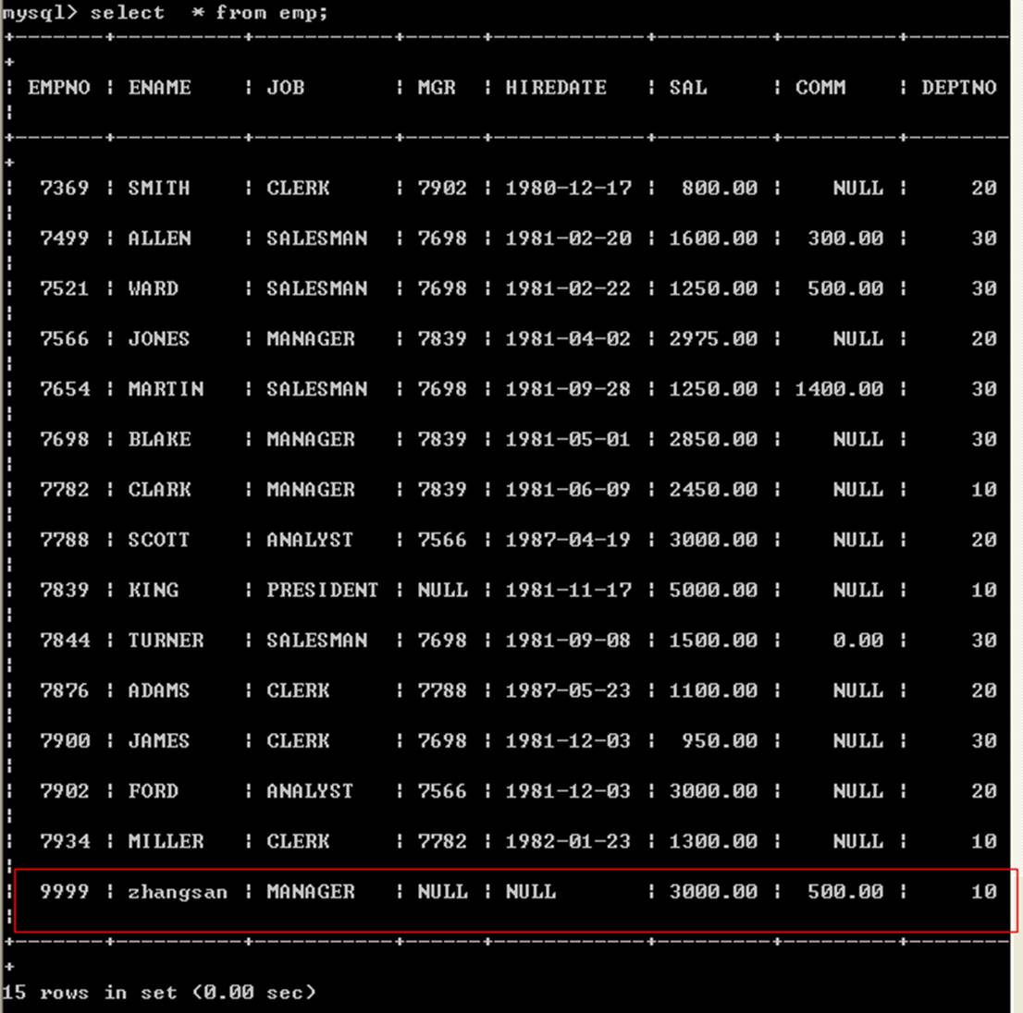Click the commission value 1400.00
1023x1013 pixels.
point(839,389)
